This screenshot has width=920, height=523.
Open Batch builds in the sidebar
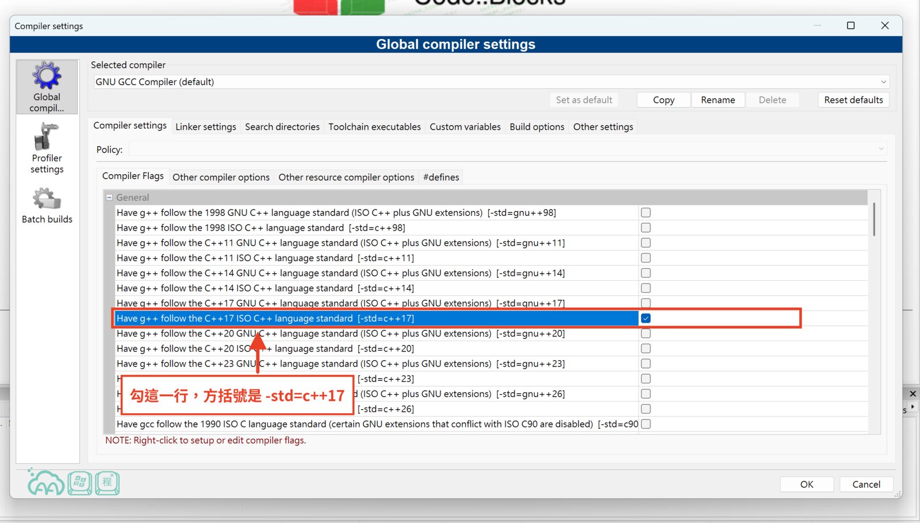click(47, 205)
